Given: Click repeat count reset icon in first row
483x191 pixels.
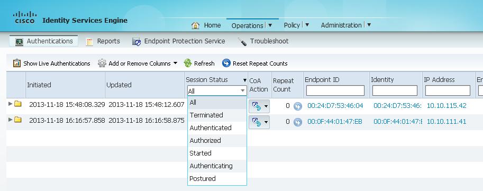Looking at the screenshot, I should [297, 106].
